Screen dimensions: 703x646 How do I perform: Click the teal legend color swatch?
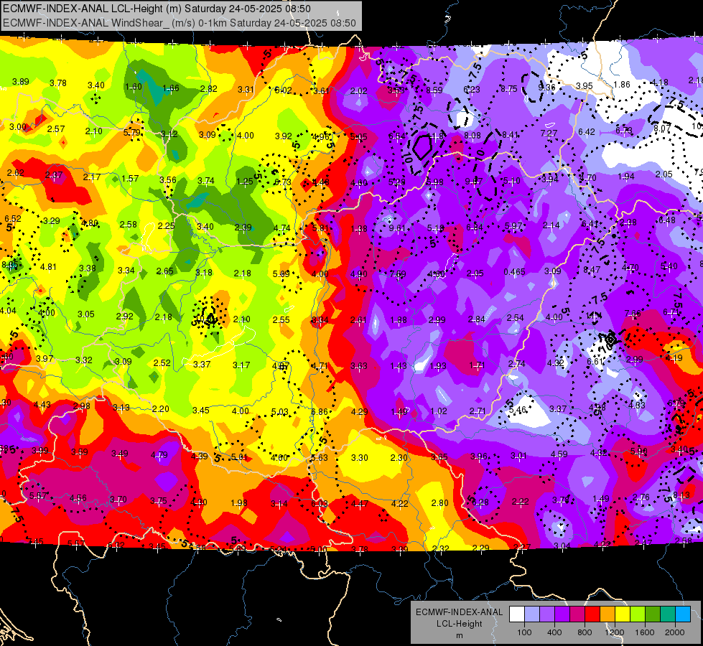668,614
